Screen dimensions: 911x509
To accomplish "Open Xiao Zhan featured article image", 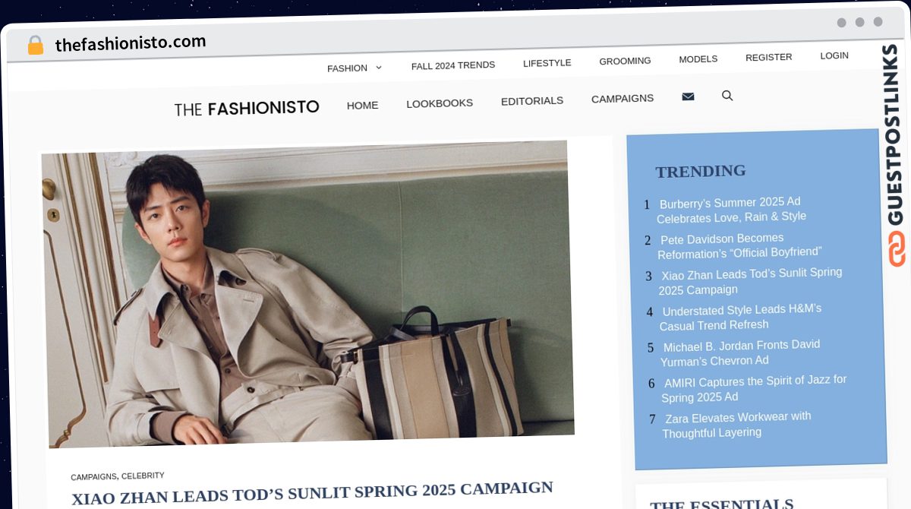I will point(307,294).
